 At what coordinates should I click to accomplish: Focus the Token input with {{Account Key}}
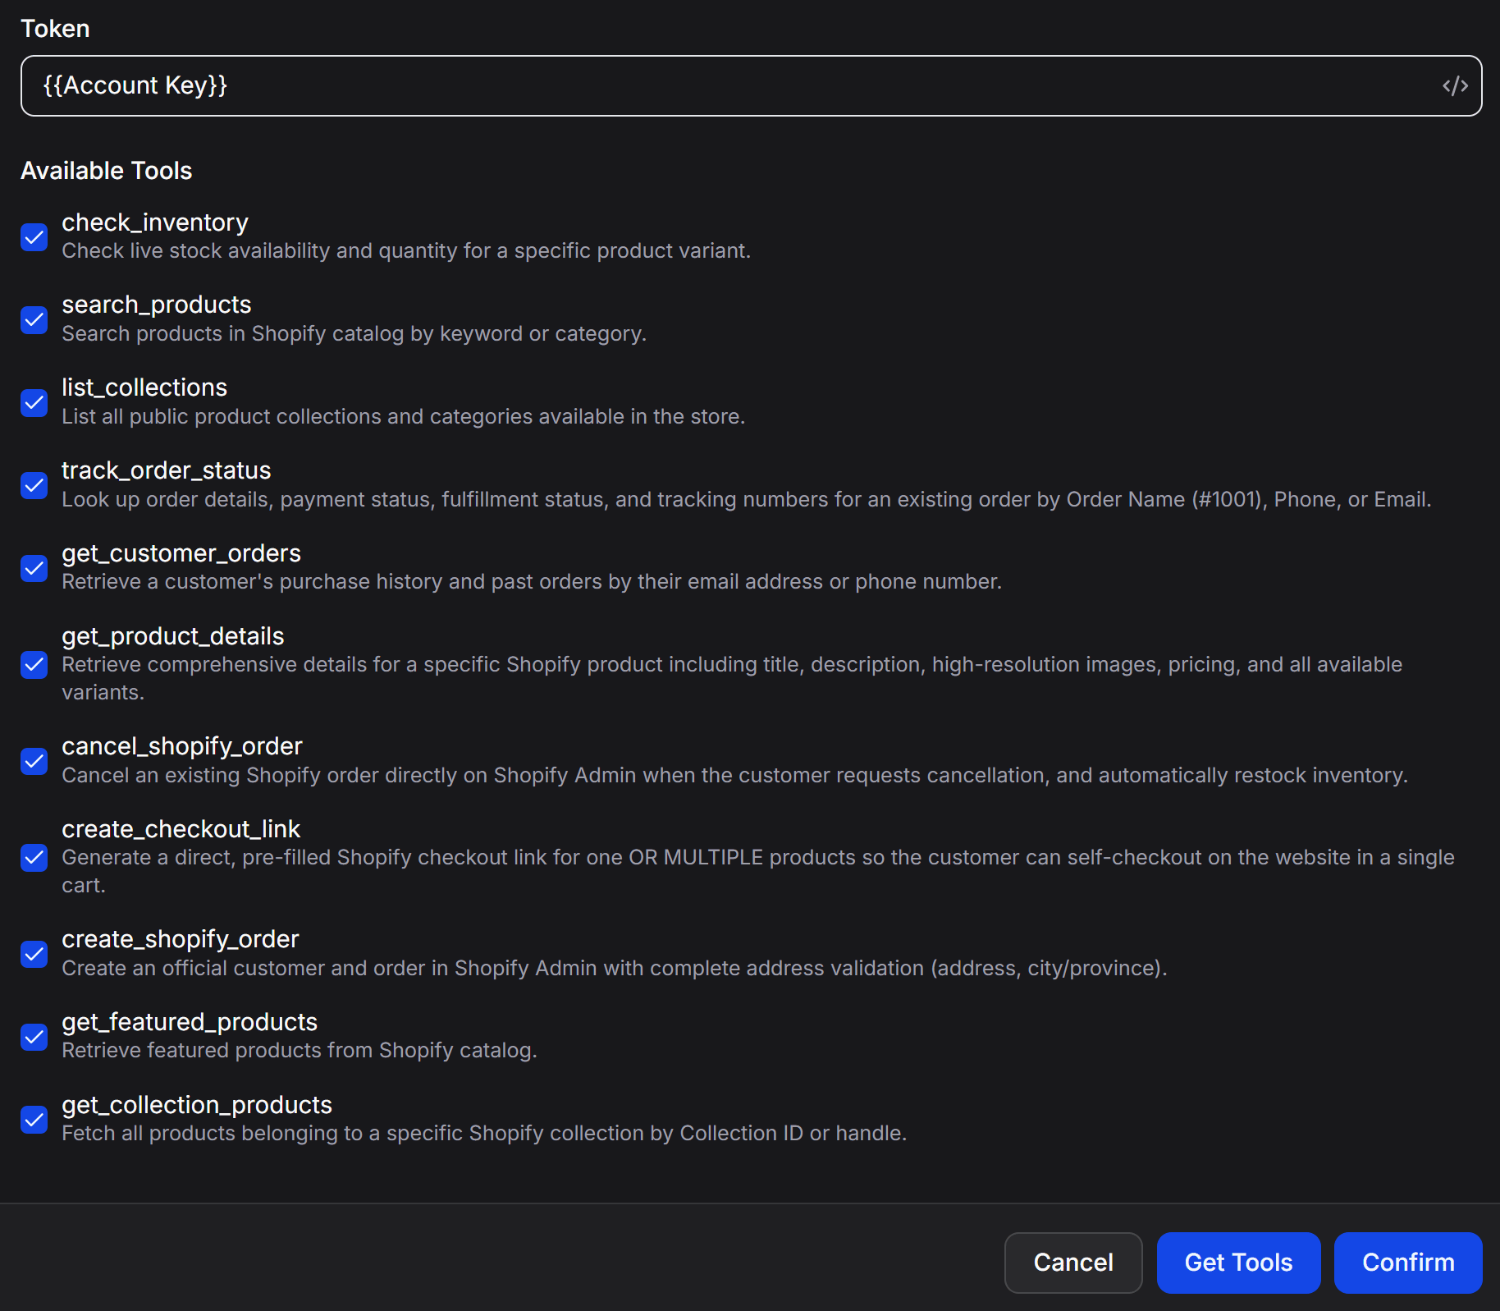click(751, 86)
